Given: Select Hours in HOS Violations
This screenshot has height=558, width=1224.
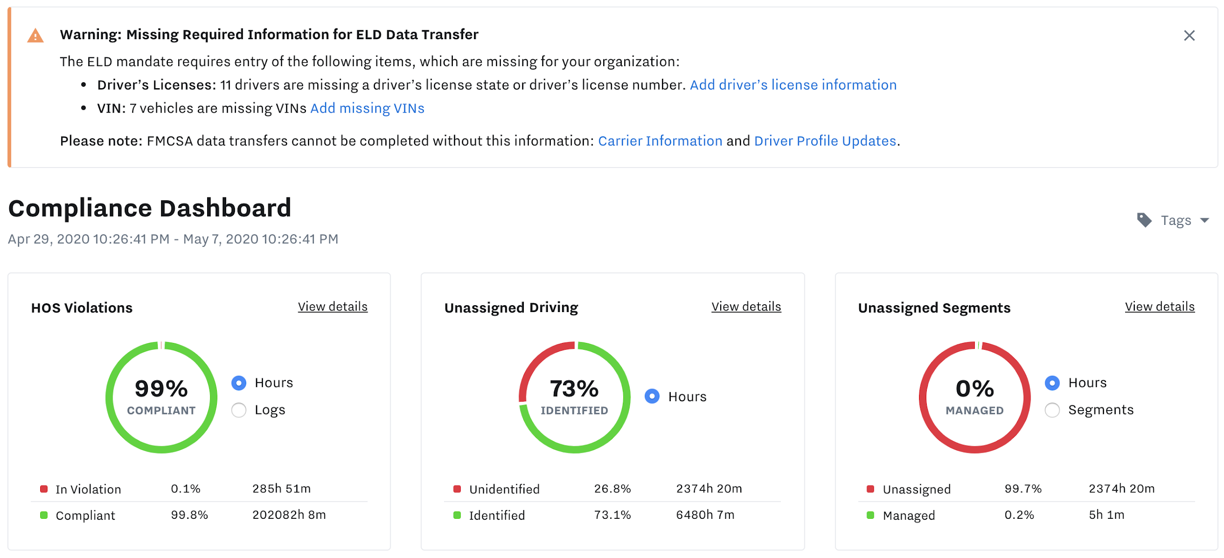Looking at the screenshot, I should tap(239, 383).
